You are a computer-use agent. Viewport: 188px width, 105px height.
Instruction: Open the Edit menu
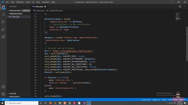pyautogui.click(x=12, y=2)
